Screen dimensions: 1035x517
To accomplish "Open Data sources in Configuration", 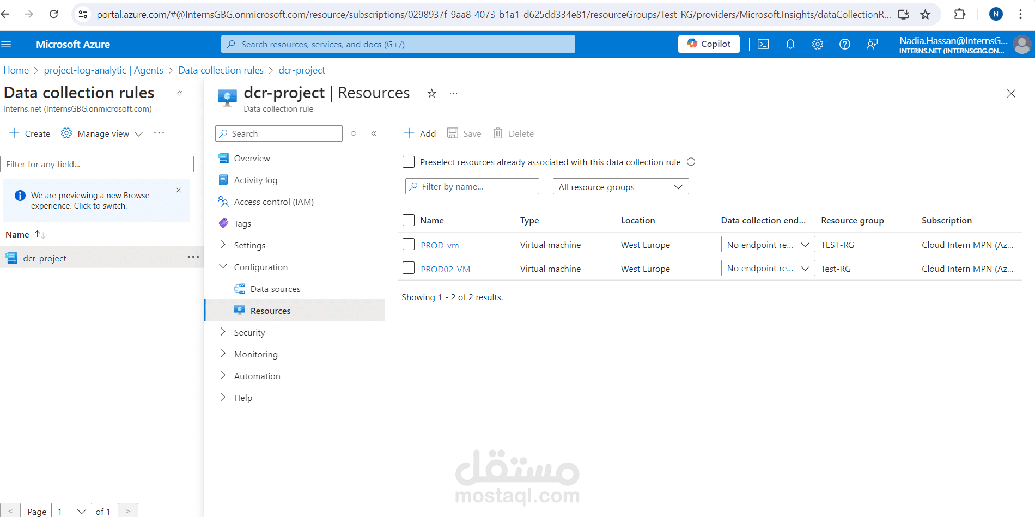I will (x=275, y=289).
